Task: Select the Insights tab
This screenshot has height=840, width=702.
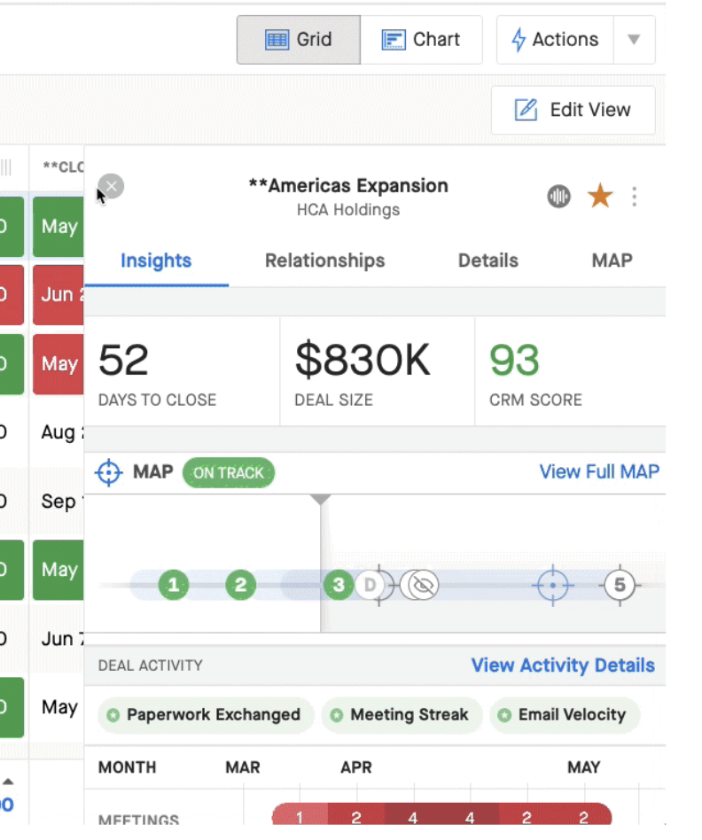Action: 156,261
